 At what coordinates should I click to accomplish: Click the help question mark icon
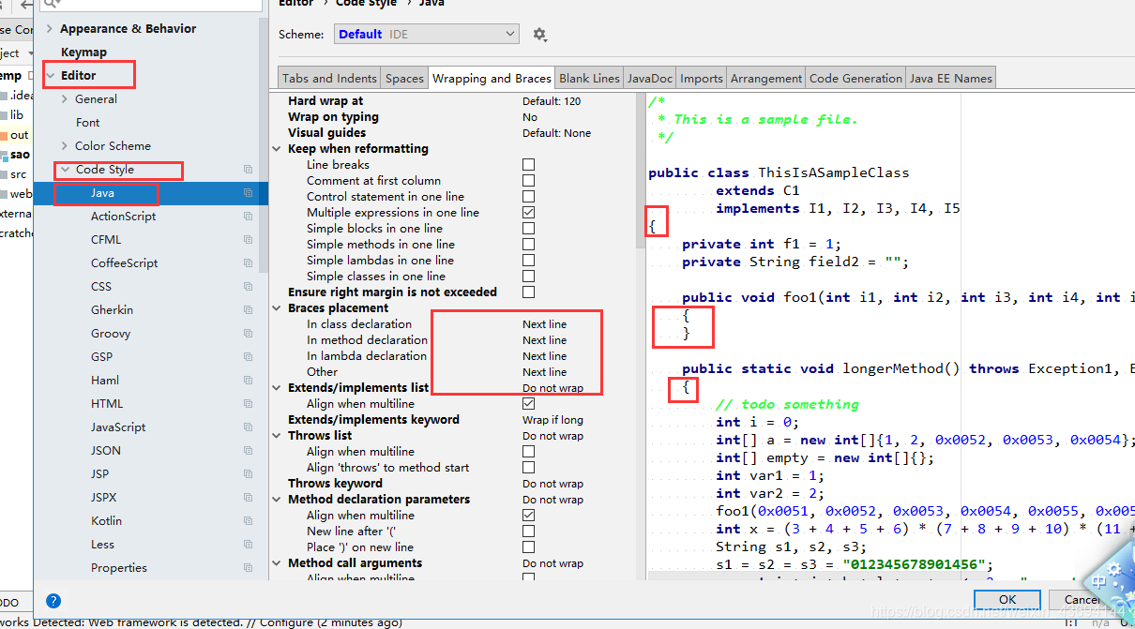(53, 601)
